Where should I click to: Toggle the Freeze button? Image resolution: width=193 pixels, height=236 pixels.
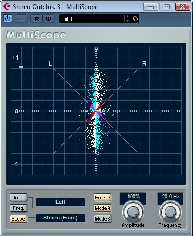tap(102, 198)
